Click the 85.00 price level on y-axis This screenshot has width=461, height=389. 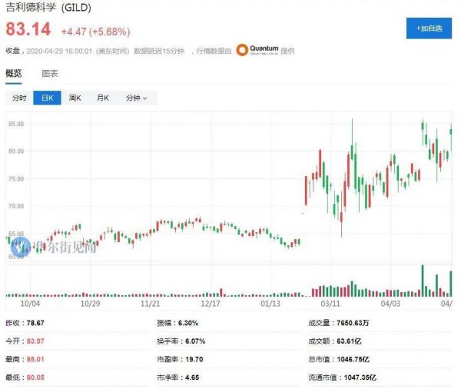pos(17,124)
